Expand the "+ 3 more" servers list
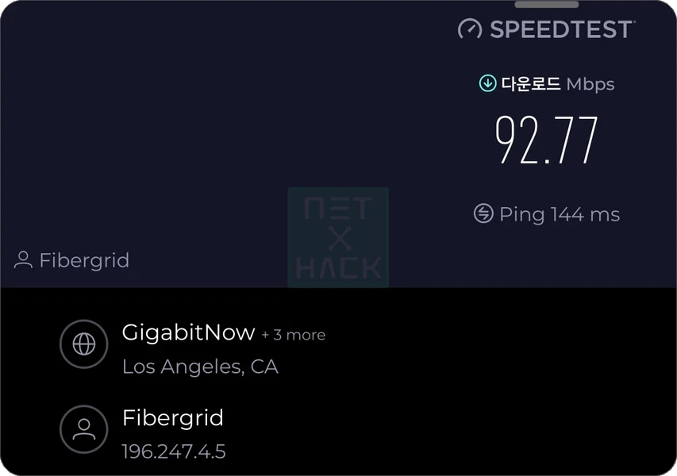This screenshot has width=677, height=476. click(x=294, y=335)
